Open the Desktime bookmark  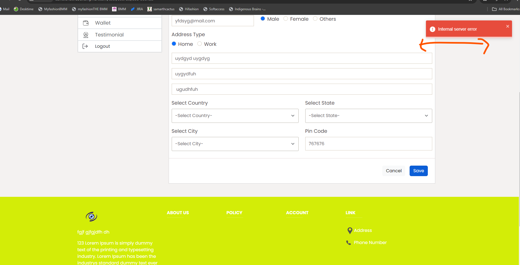24,9
